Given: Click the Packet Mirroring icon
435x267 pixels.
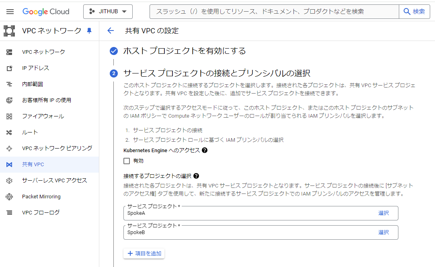Looking at the screenshot, I should point(9,197).
